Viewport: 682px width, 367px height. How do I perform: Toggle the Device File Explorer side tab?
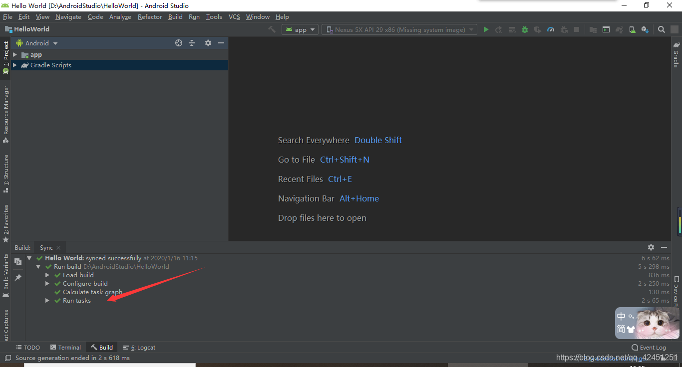676,292
